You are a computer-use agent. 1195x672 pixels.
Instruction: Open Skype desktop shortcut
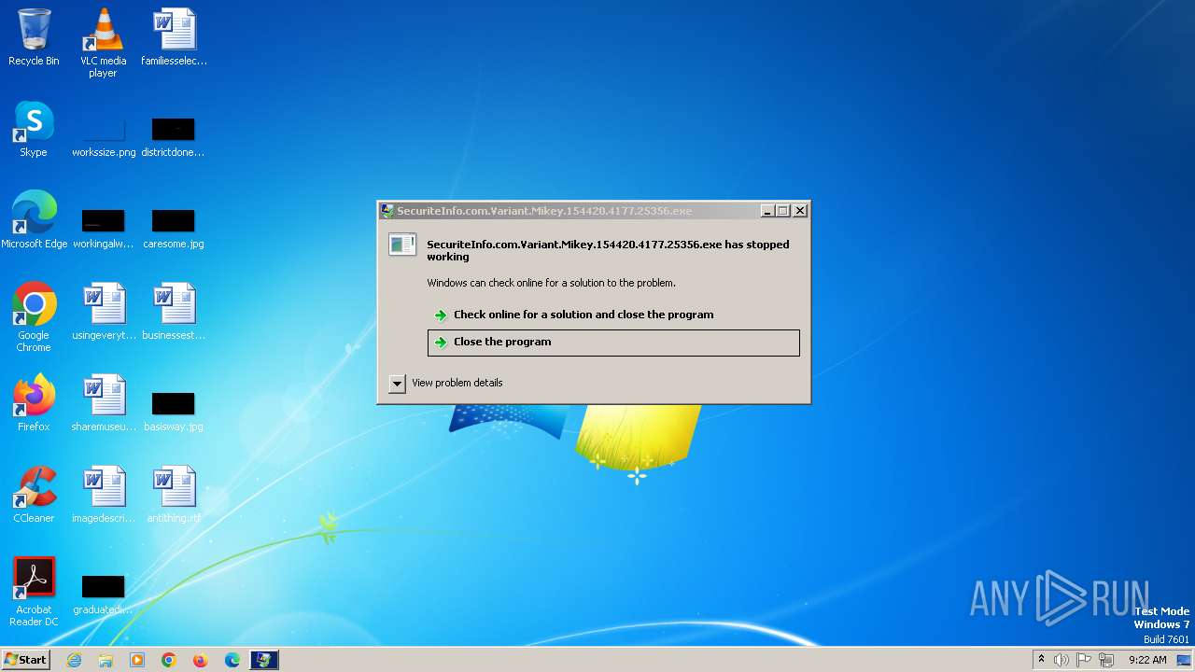pyautogui.click(x=34, y=129)
